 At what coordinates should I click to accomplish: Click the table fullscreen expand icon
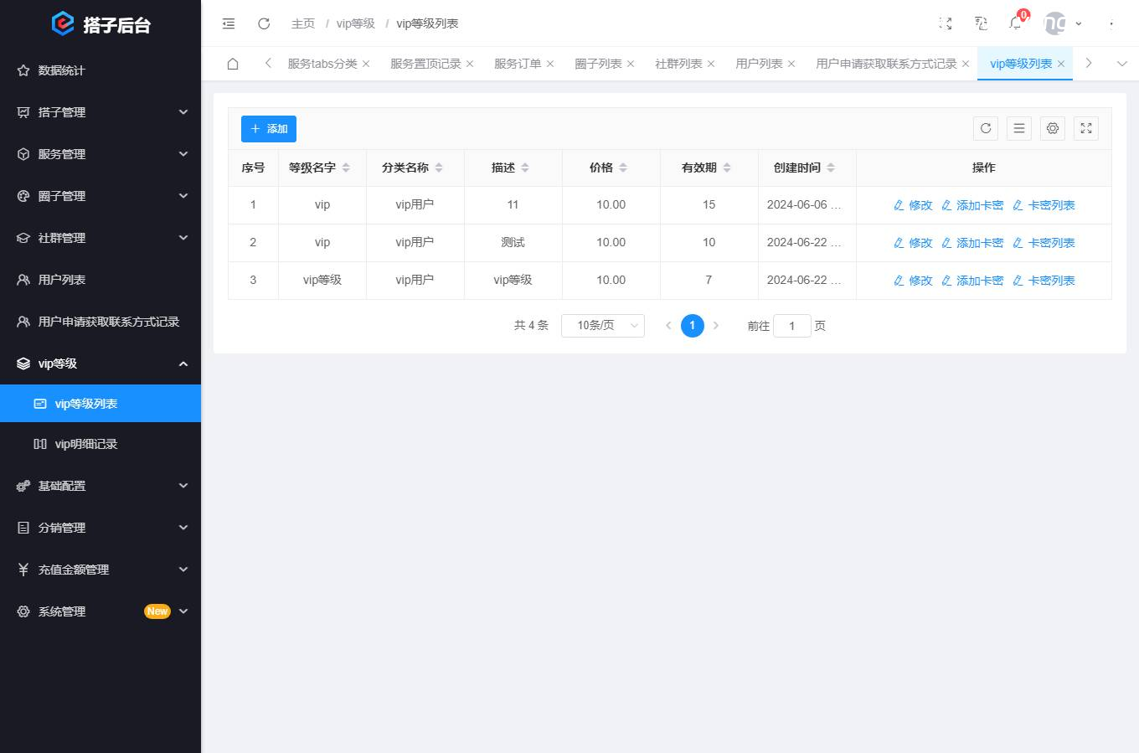coord(1086,128)
